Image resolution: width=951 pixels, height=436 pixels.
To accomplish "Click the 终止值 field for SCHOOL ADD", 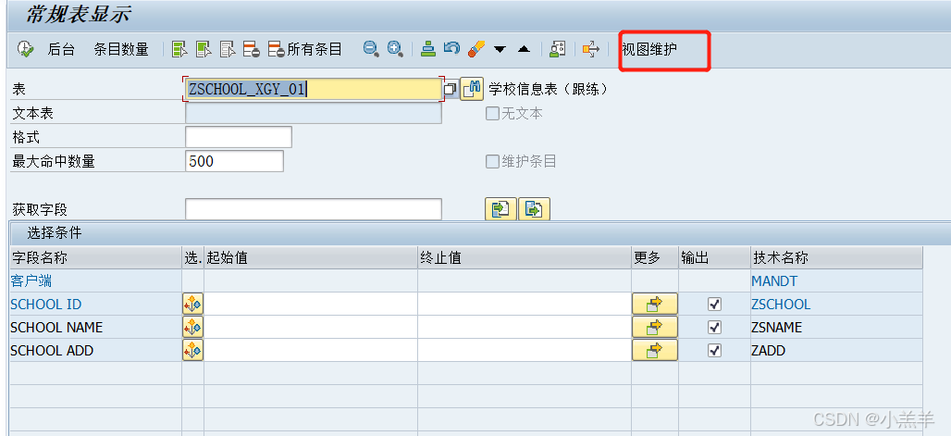I will [525, 351].
